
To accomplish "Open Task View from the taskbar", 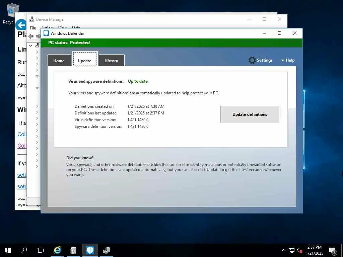I will [40, 250].
